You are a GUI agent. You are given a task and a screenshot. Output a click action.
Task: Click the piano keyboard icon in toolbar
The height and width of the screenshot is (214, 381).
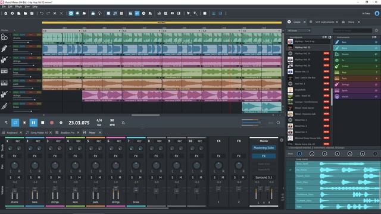(x=130, y=13)
